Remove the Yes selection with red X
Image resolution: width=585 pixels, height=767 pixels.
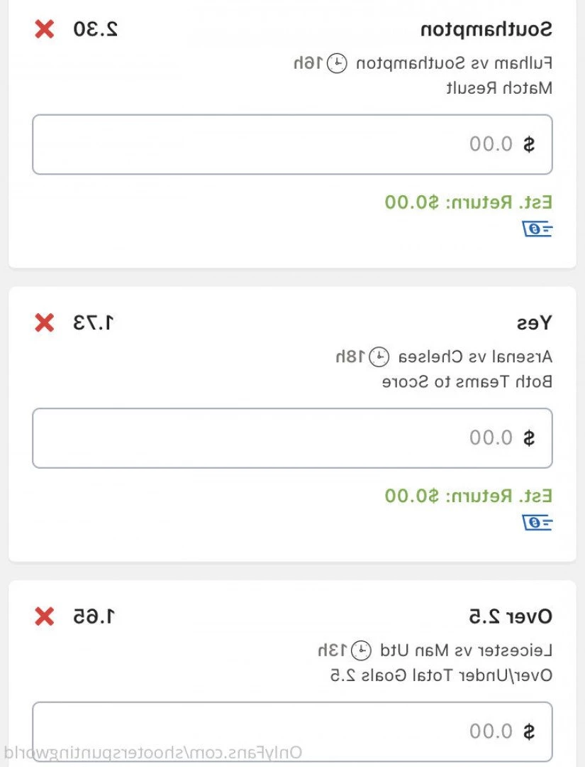pos(45,323)
